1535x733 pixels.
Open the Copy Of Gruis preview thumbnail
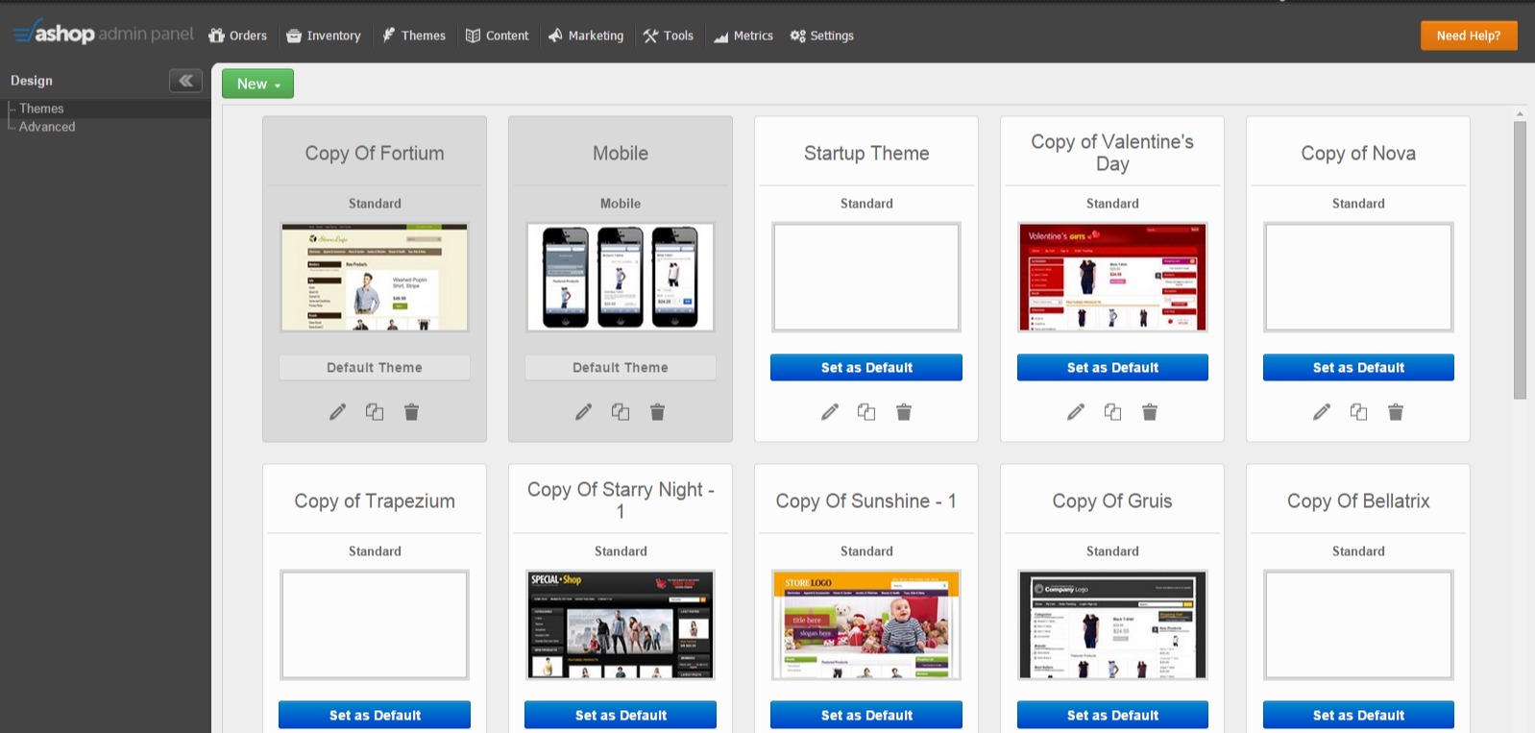[1112, 625]
